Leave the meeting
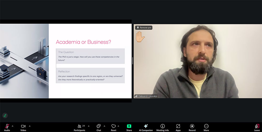This screenshot has height=132, width=262. coord(257,126)
